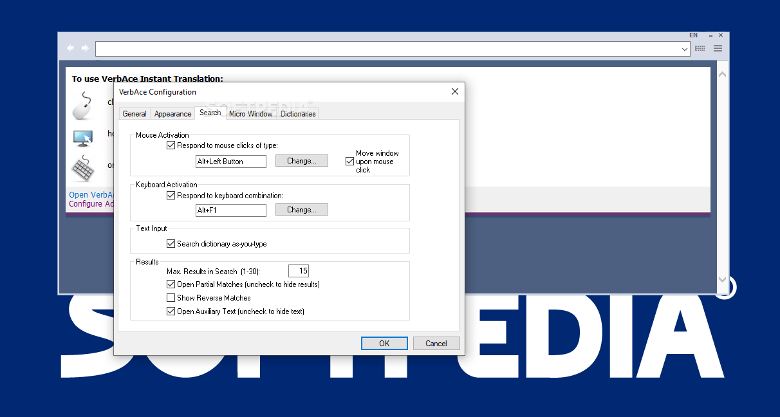The height and width of the screenshot is (417, 780).
Task: Click the EN language indicator
Action: coord(693,35)
